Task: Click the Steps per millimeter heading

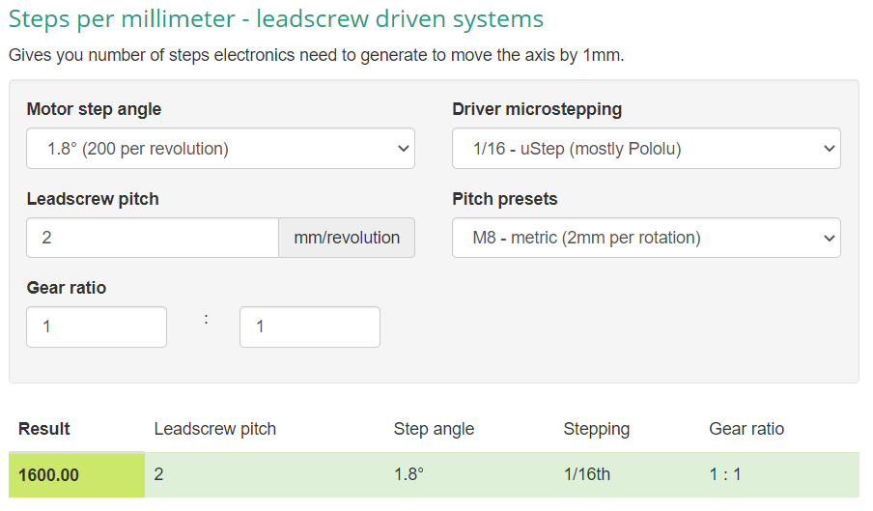Action: (x=275, y=18)
